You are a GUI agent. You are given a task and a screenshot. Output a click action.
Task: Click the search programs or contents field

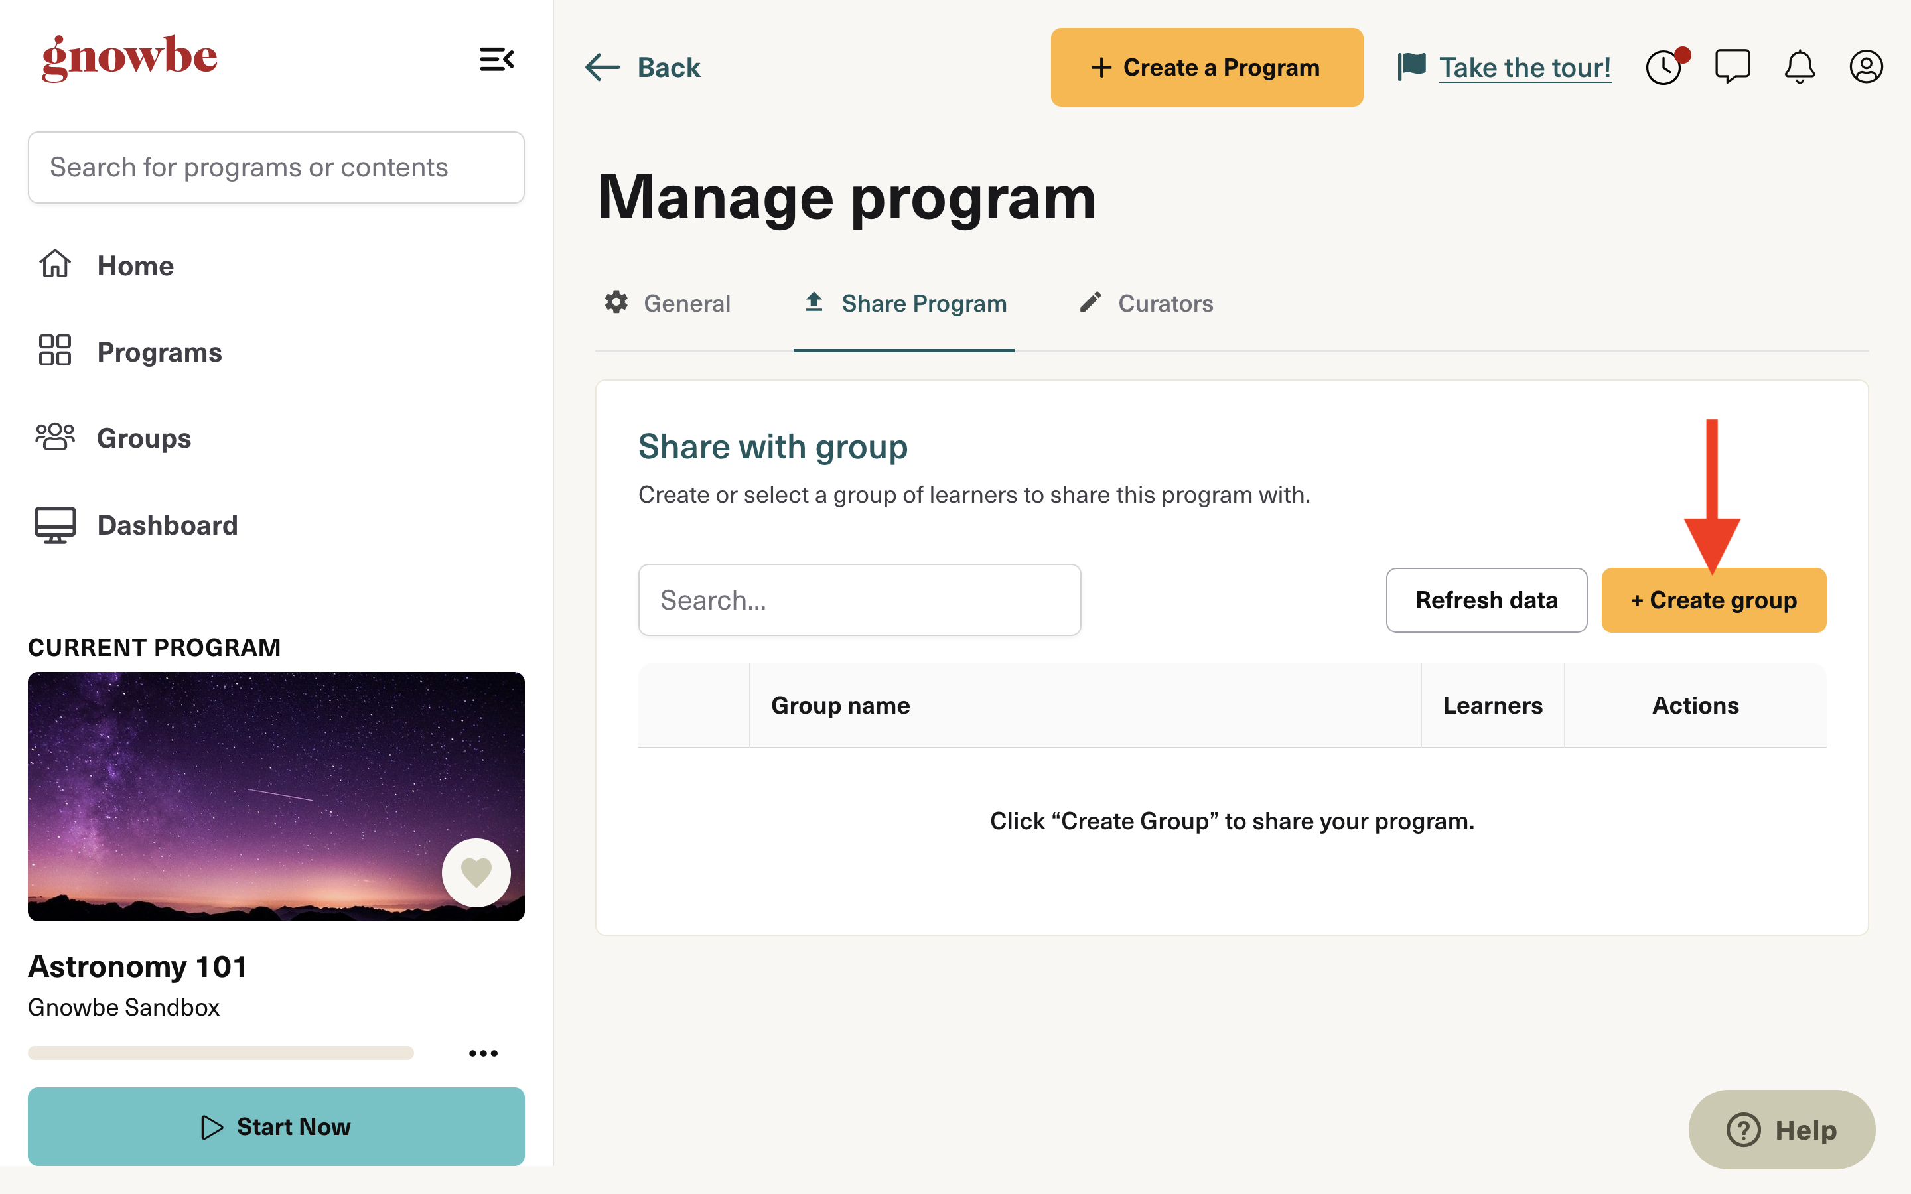(x=277, y=167)
